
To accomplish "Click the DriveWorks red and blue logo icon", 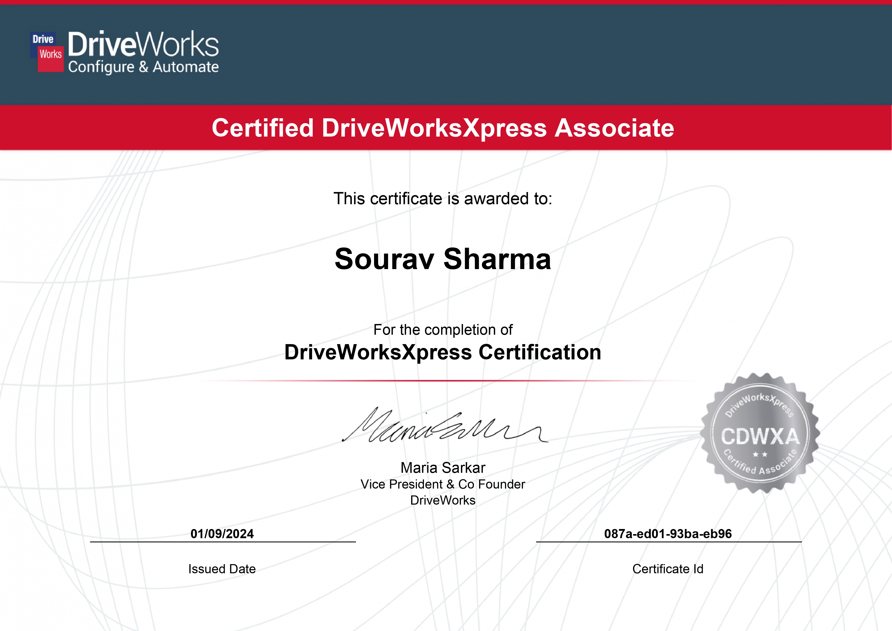I will click(x=47, y=52).
